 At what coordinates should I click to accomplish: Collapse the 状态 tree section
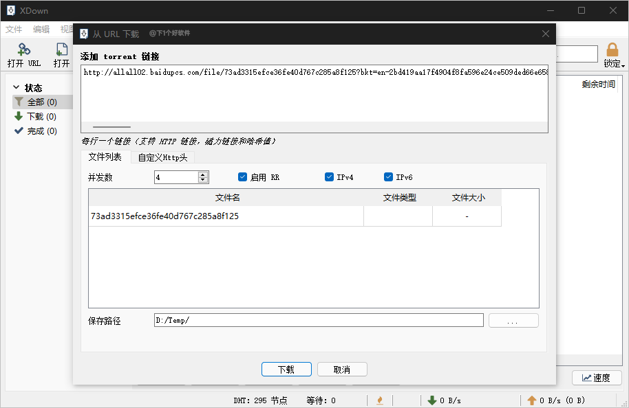[16, 87]
